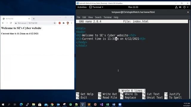Click the 'Current time is 11:33' line in nano
Screen dimensions: 191x107
pos(111,39)
